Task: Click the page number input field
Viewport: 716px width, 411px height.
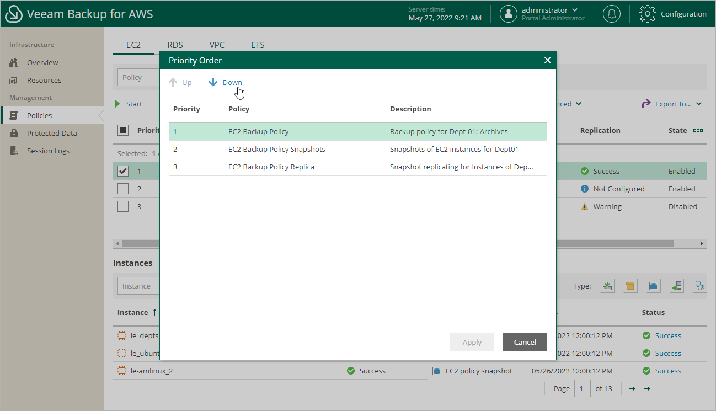Action: (583, 388)
